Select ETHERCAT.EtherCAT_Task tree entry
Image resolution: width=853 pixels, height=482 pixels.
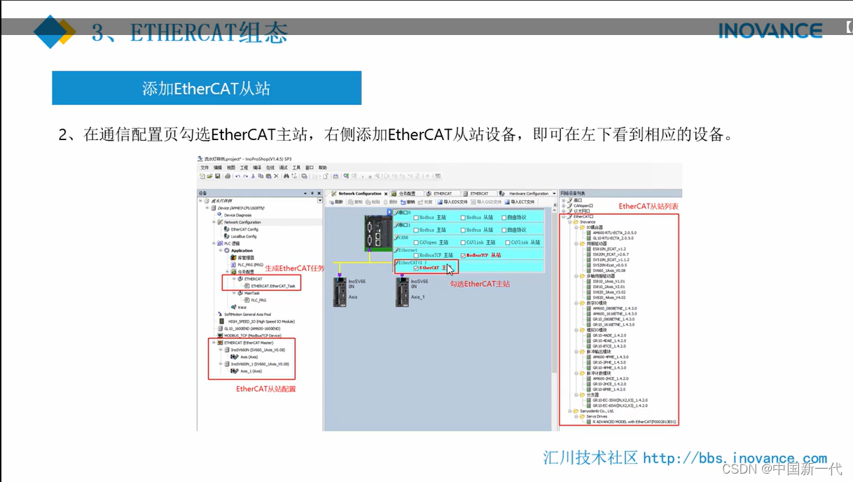[x=272, y=286]
